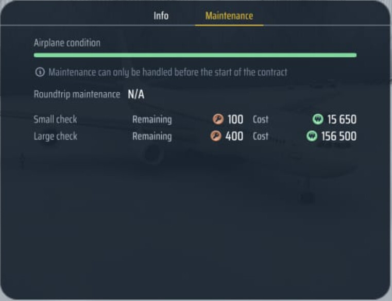392x301 pixels.
Task: Select the Large check row label
Action: click(55, 137)
